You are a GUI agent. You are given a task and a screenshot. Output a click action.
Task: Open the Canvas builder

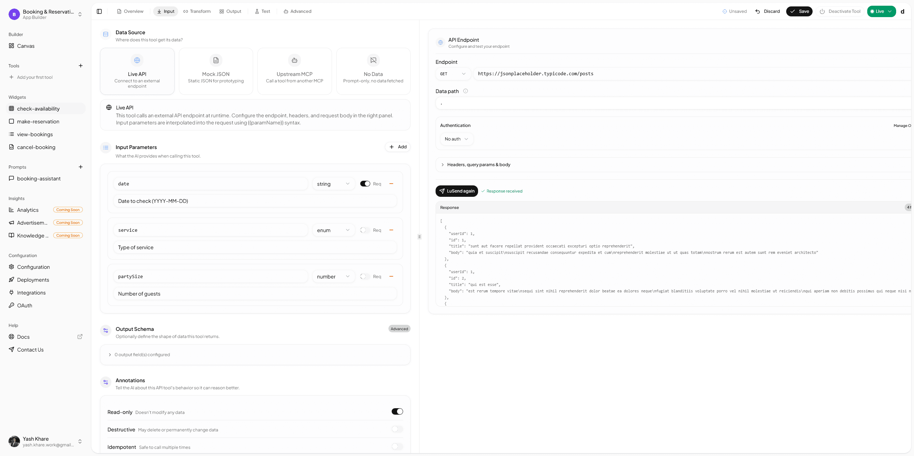pyautogui.click(x=26, y=46)
